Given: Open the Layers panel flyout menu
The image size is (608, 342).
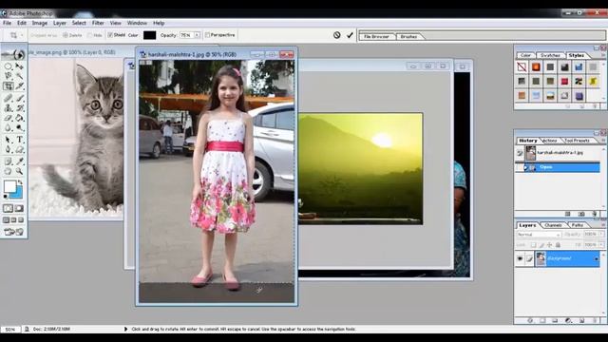Looking at the screenshot, I should (603, 225).
